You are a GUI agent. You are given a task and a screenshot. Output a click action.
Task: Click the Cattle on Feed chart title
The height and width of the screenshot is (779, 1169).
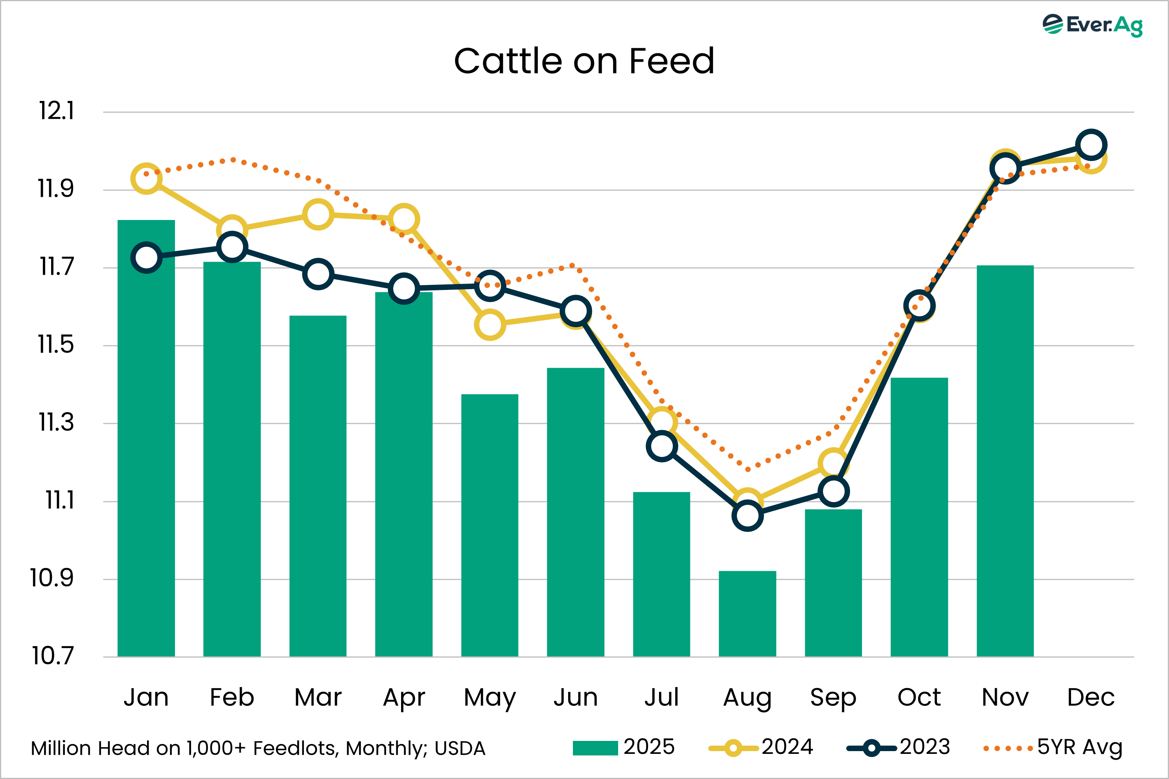point(584,61)
